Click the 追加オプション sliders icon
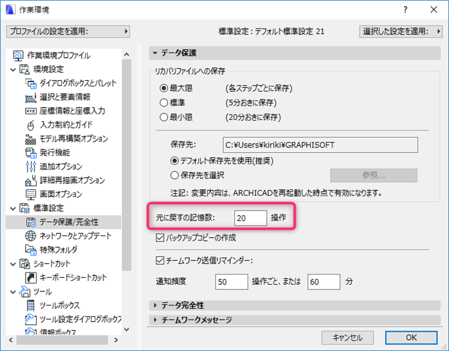This screenshot has width=449, height=351. (x=31, y=166)
